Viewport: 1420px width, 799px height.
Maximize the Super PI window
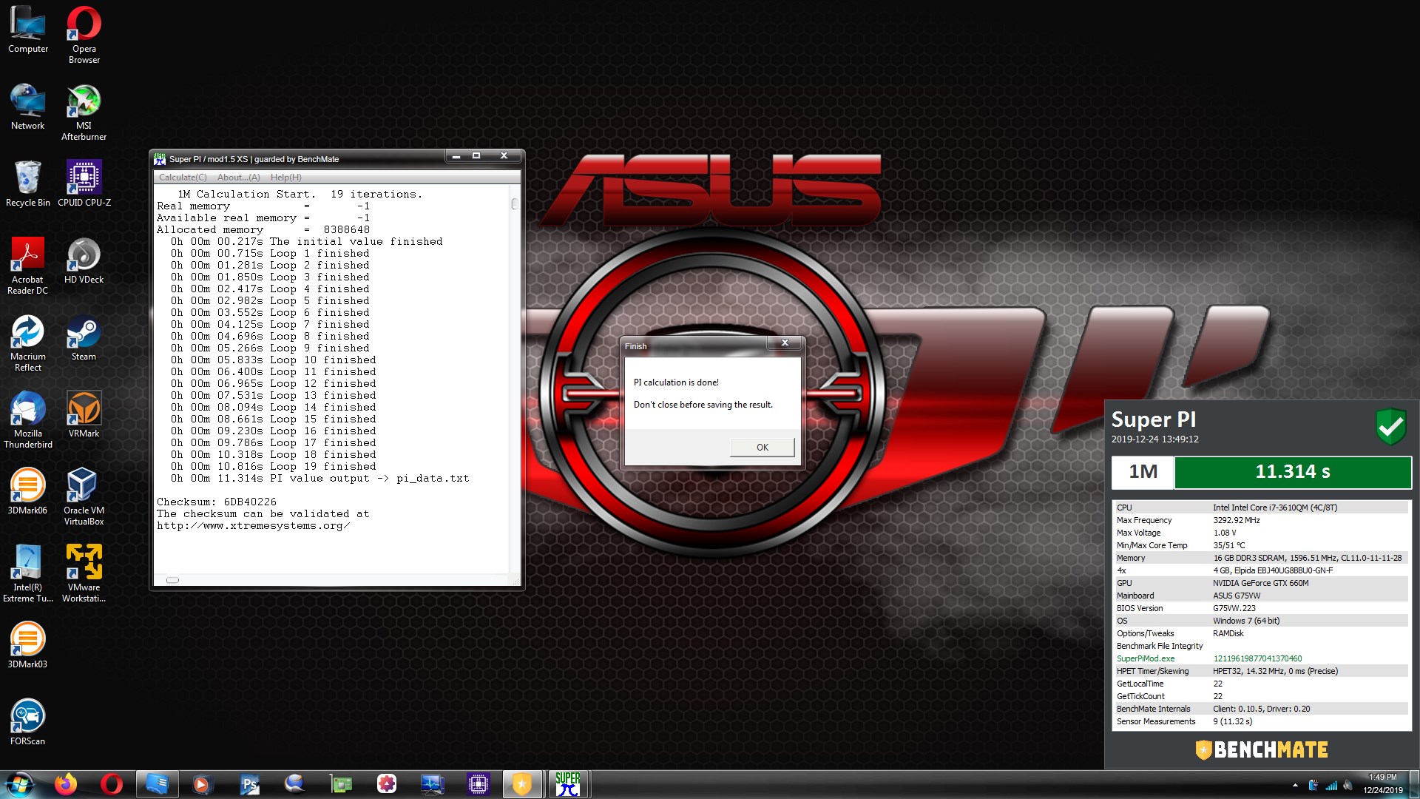pos(476,156)
